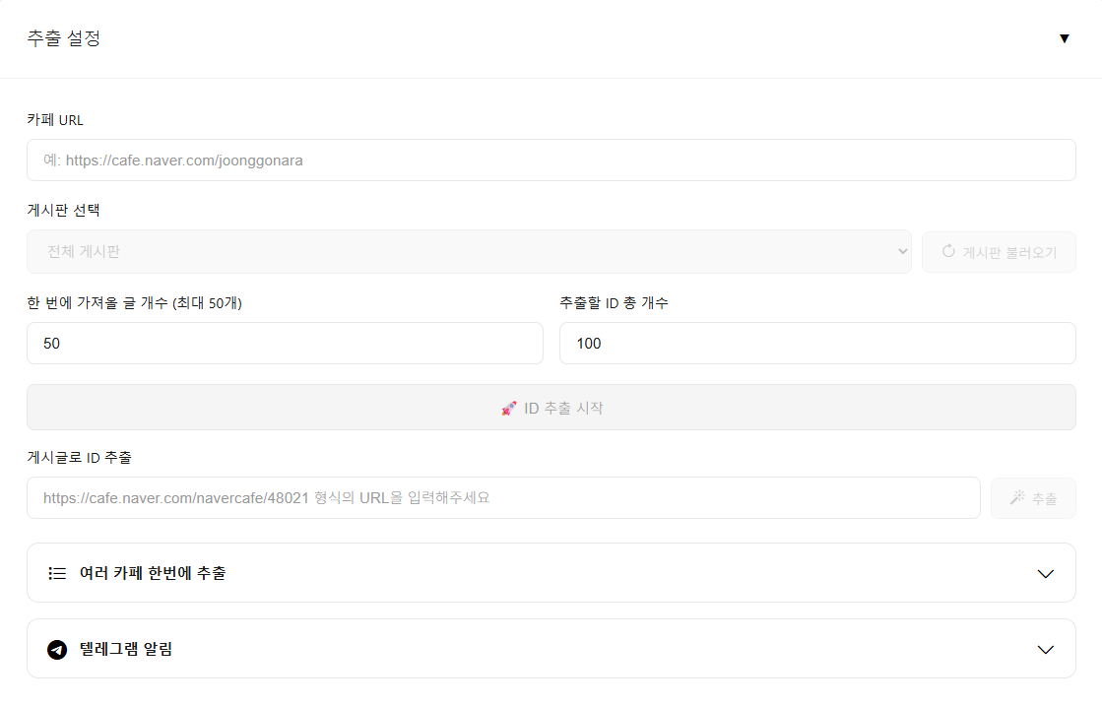This screenshot has height=706, width=1102.
Task: Expand 여러 카페 한번에 추출 using its chevron
Action: tap(1046, 573)
